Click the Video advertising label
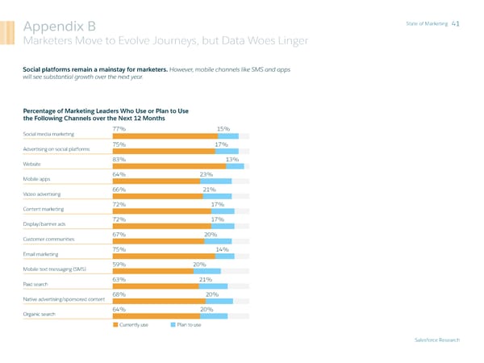This screenshot has width=484, height=363. [44, 194]
